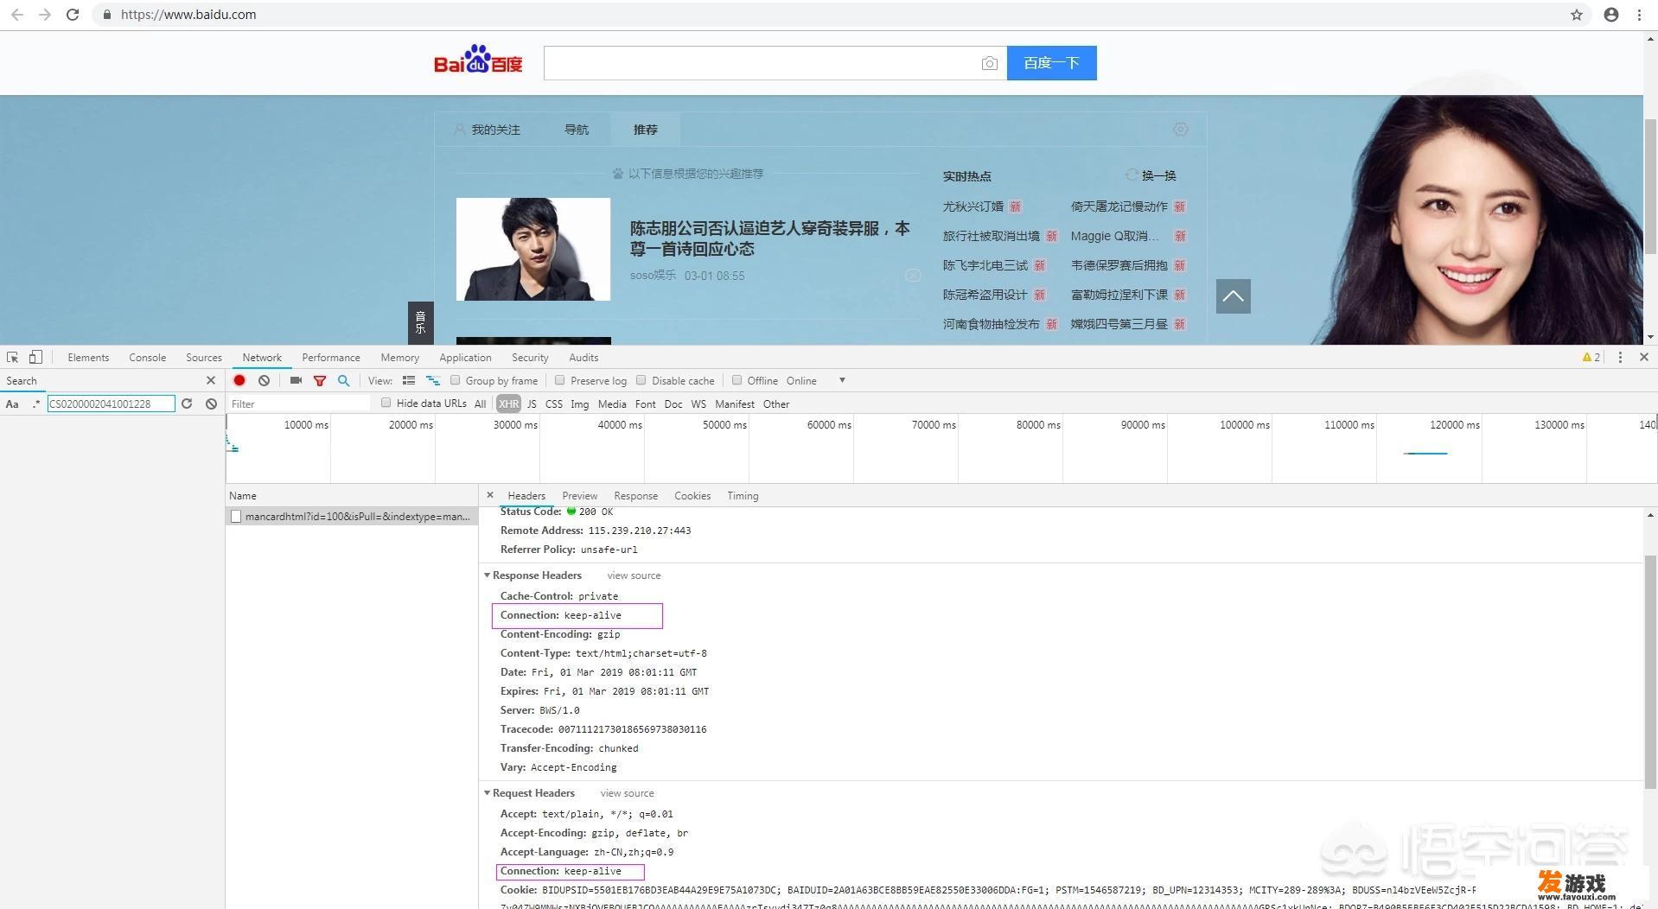
Task: Click the news article thumbnail photo
Action: point(533,249)
